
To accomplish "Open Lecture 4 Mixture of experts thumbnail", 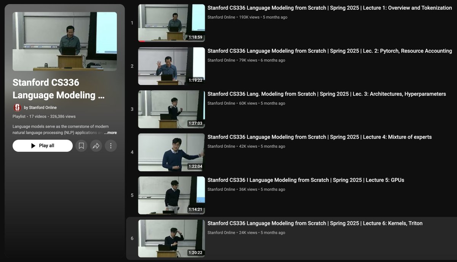I will point(171,152).
